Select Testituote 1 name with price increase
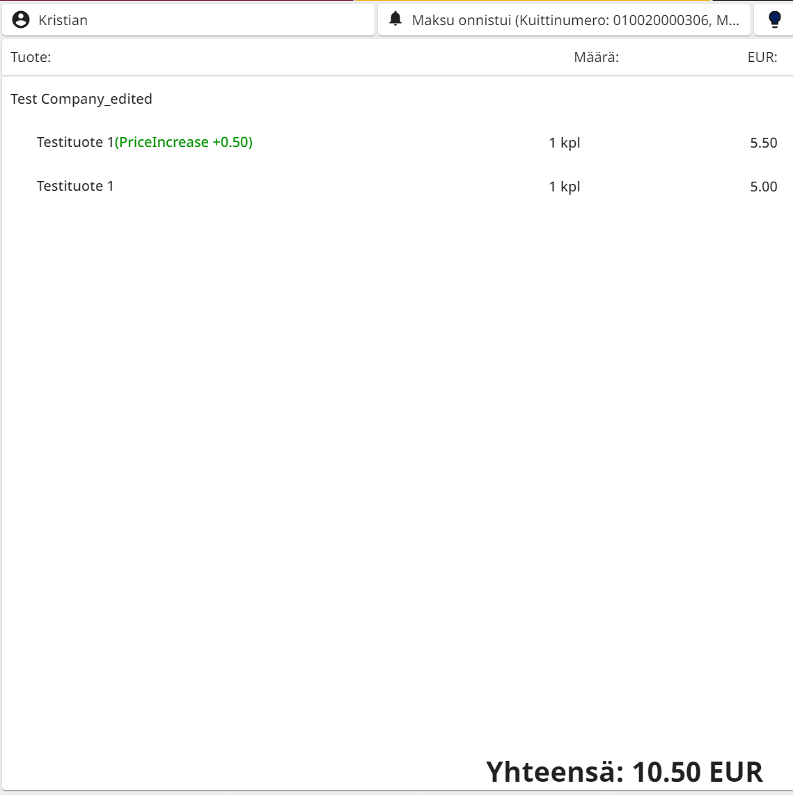 pos(74,143)
